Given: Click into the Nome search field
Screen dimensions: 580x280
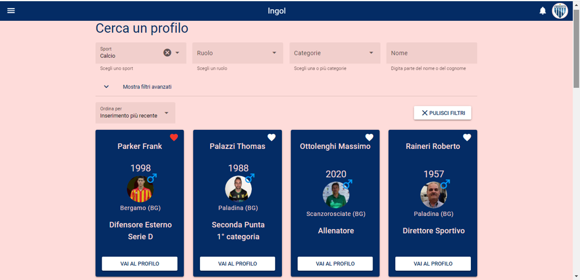Looking at the screenshot, I should pyautogui.click(x=432, y=53).
